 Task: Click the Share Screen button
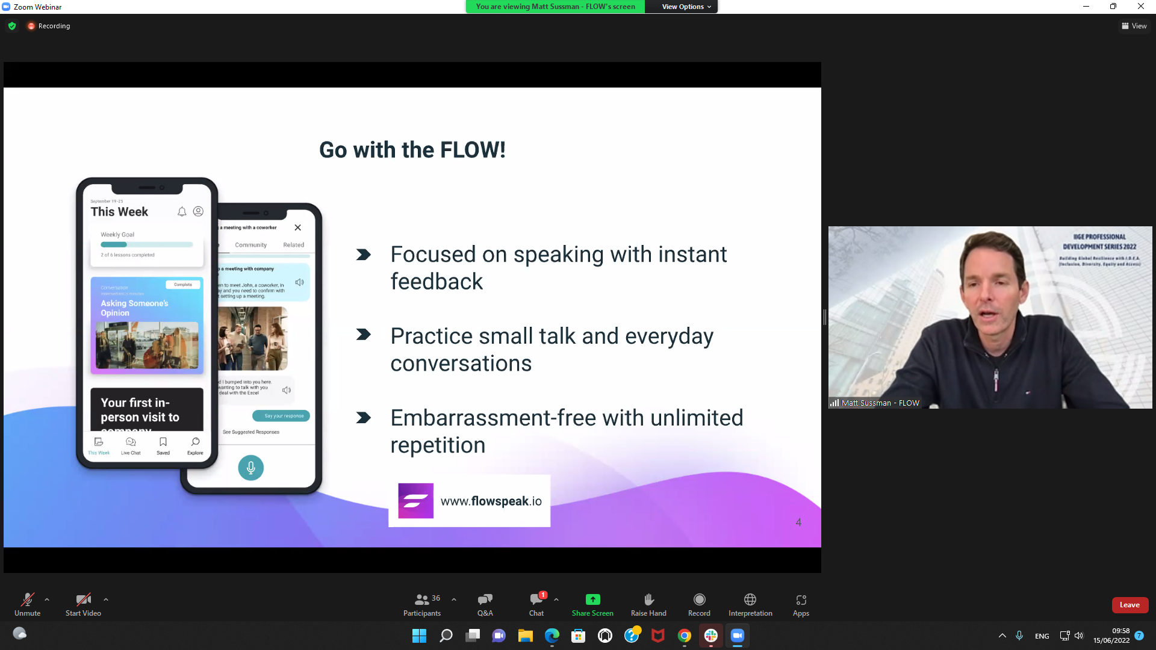tap(592, 604)
